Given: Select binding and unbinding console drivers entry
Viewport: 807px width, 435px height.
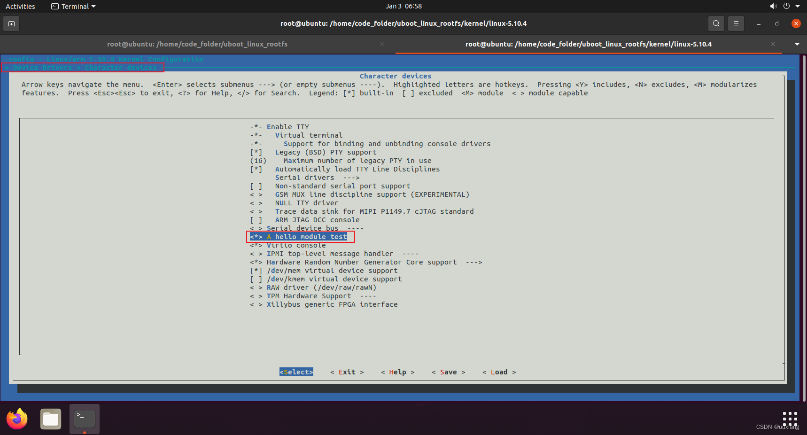Looking at the screenshot, I should 370,144.
